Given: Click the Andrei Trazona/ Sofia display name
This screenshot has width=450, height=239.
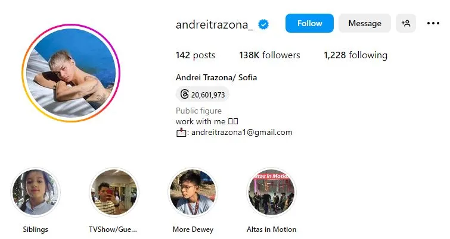Looking at the screenshot, I should pyautogui.click(x=216, y=77).
